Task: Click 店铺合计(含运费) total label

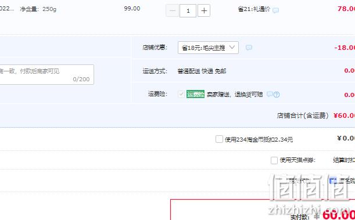Action: tap(303, 116)
